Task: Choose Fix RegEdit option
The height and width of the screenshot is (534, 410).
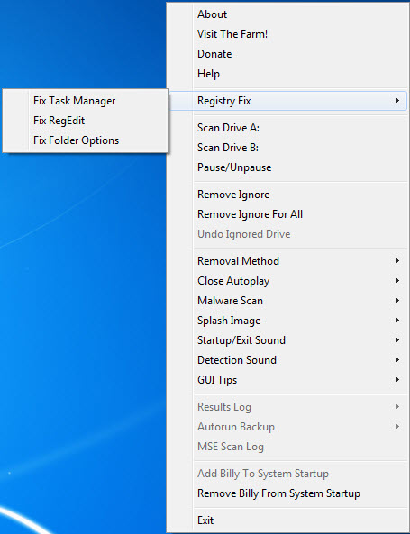Action: (85, 121)
